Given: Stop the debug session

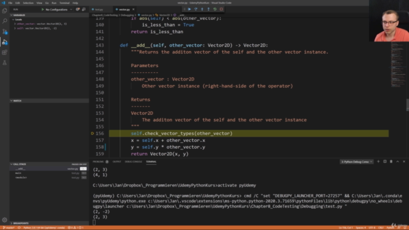Looking at the screenshot, I should [221, 9].
